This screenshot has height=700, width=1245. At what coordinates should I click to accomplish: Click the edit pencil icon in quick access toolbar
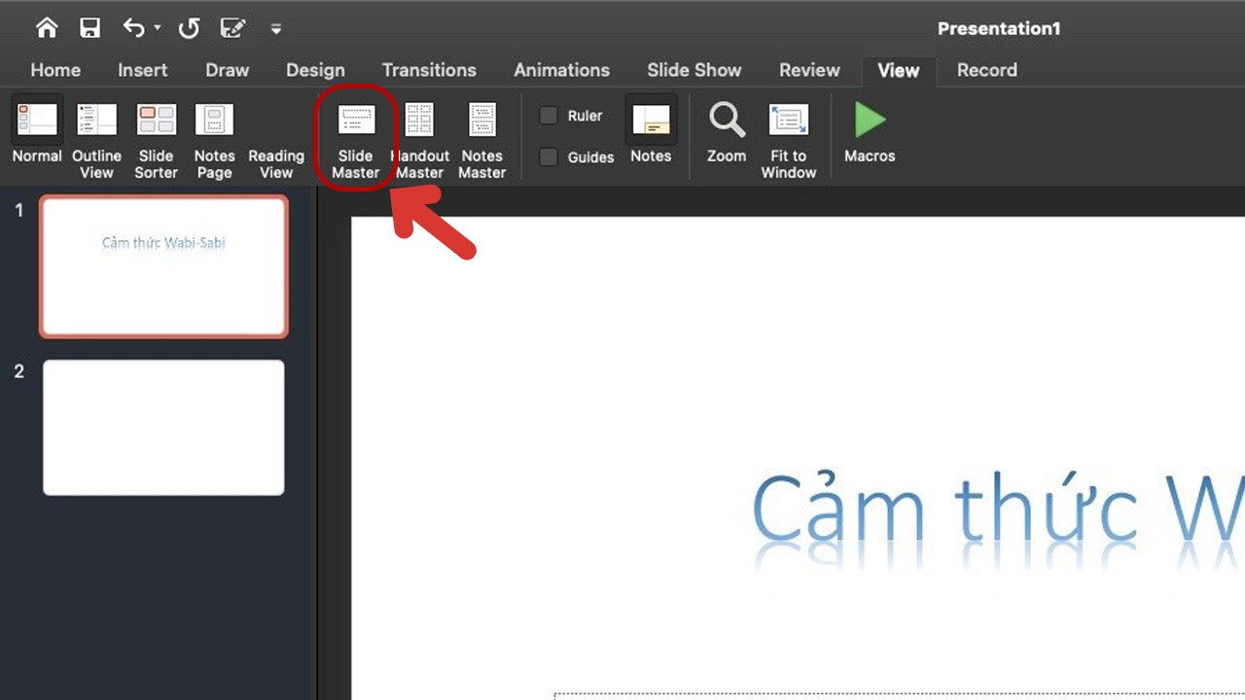(233, 28)
